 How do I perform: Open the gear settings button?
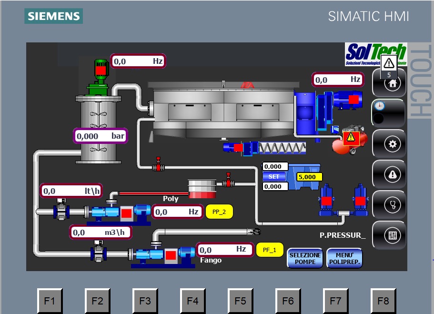[389, 144]
